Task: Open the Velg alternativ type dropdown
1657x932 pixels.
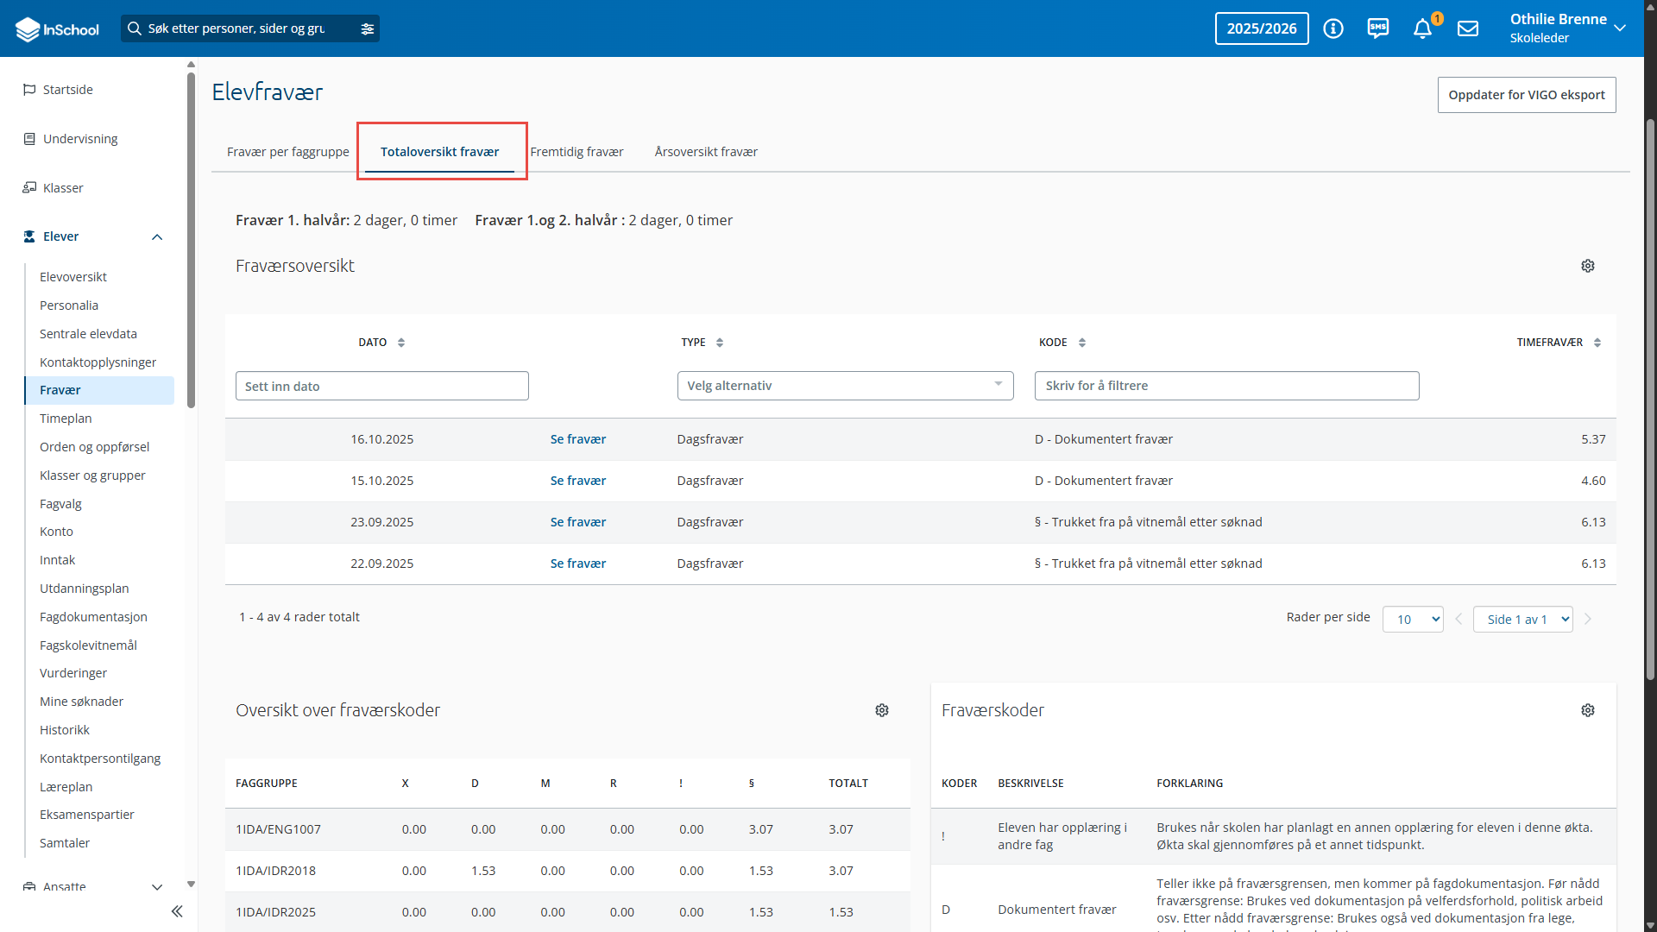Action: click(846, 386)
